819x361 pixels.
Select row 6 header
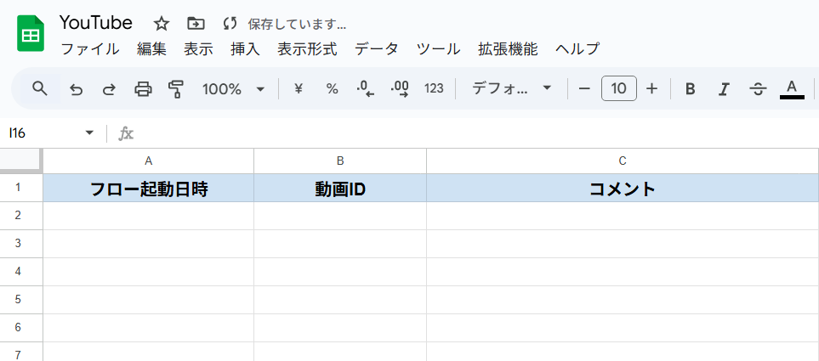click(21, 329)
